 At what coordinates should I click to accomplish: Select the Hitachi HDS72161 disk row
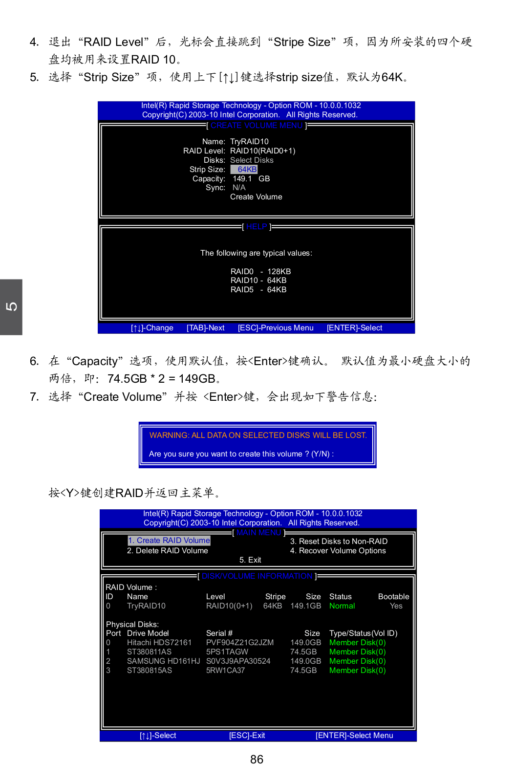159,643
